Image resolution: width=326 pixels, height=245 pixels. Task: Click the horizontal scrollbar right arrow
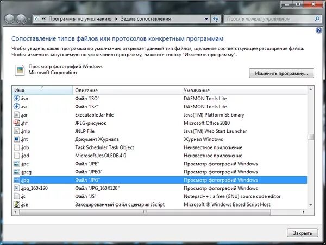pos(304,212)
